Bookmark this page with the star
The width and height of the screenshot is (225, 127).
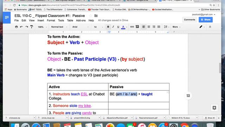tap(214, 5)
